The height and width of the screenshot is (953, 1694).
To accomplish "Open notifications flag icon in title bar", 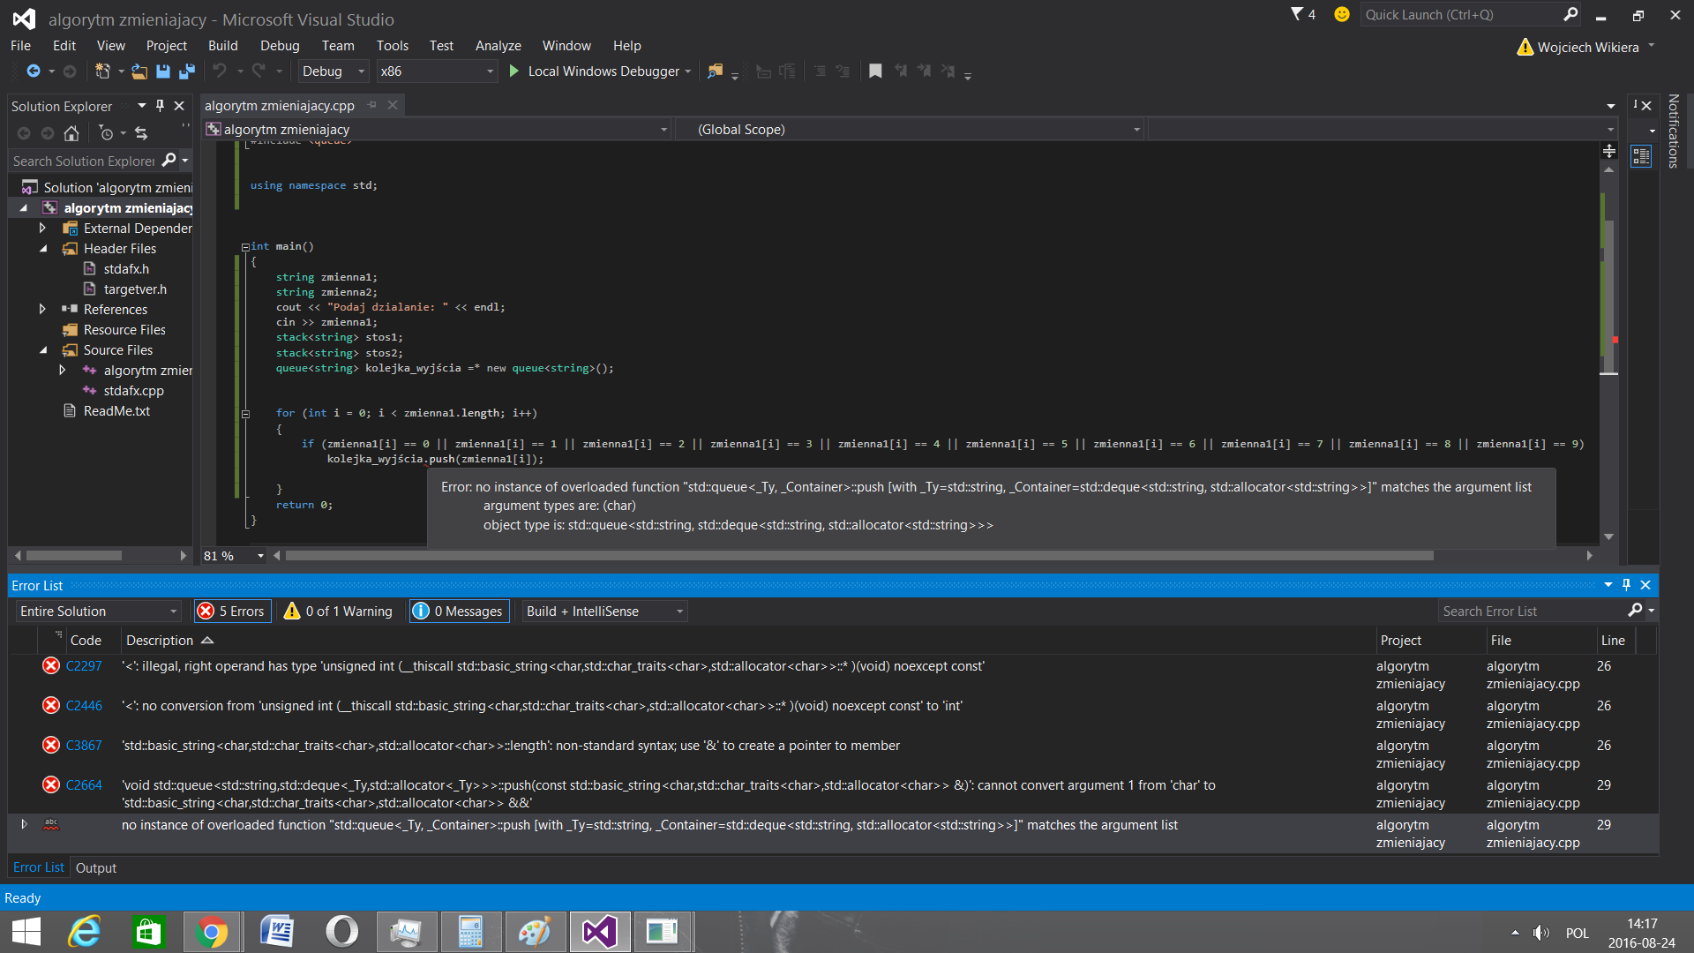I will coord(1303,14).
